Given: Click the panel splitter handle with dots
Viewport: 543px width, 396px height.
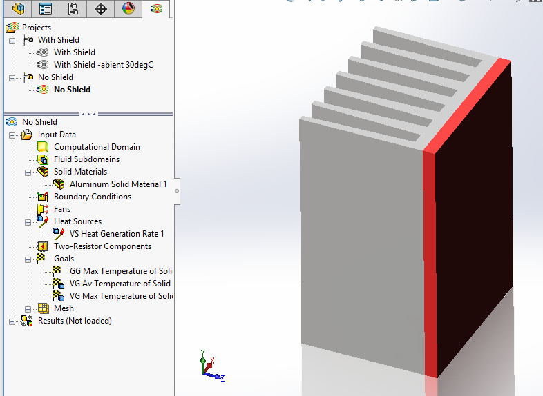Looking at the screenshot, I should 89,114.
